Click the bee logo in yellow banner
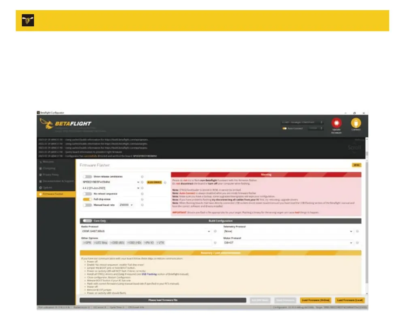Viewport: 405px width, 315px height. (28, 20)
